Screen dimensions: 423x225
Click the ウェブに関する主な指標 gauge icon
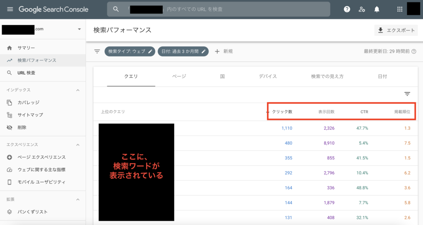coord(10,170)
